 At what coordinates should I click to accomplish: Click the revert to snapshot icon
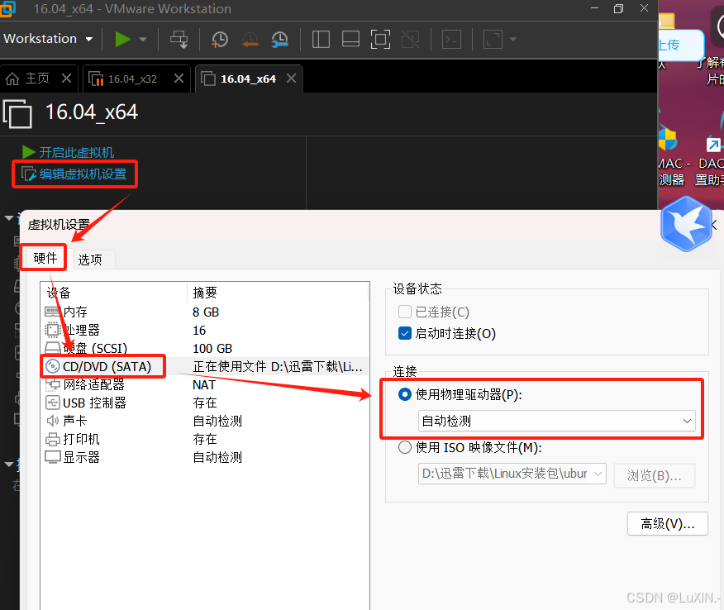250,39
